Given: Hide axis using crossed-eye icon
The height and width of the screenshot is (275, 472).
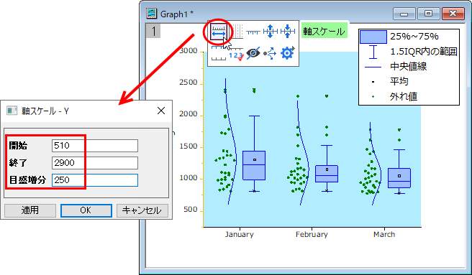Looking at the screenshot, I should [253, 54].
